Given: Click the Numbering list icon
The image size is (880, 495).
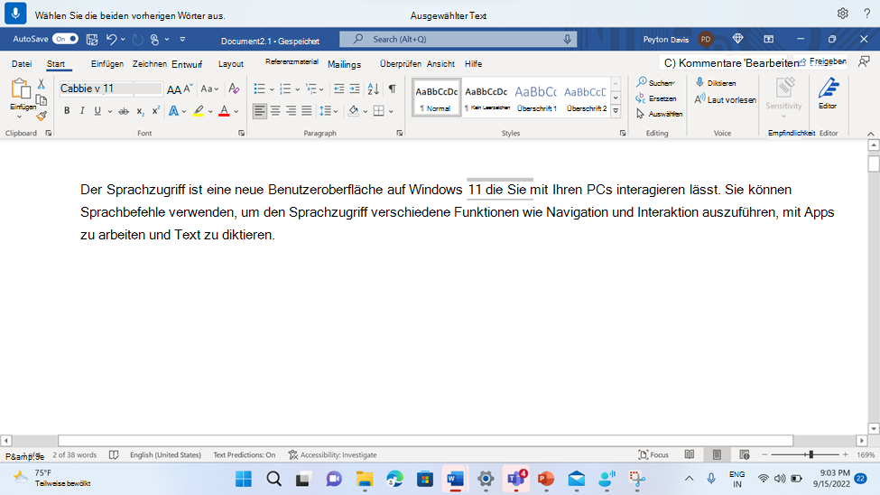Looking at the screenshot, I should (x=285, y=89).
